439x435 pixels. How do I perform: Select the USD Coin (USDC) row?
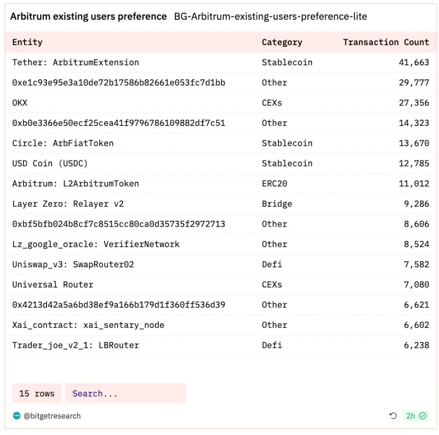pyautogui.click(x=50, y=163)
